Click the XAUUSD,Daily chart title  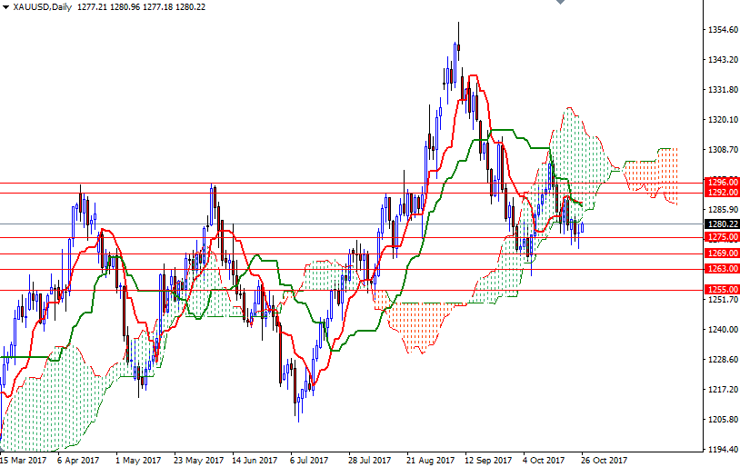(43, 6)
